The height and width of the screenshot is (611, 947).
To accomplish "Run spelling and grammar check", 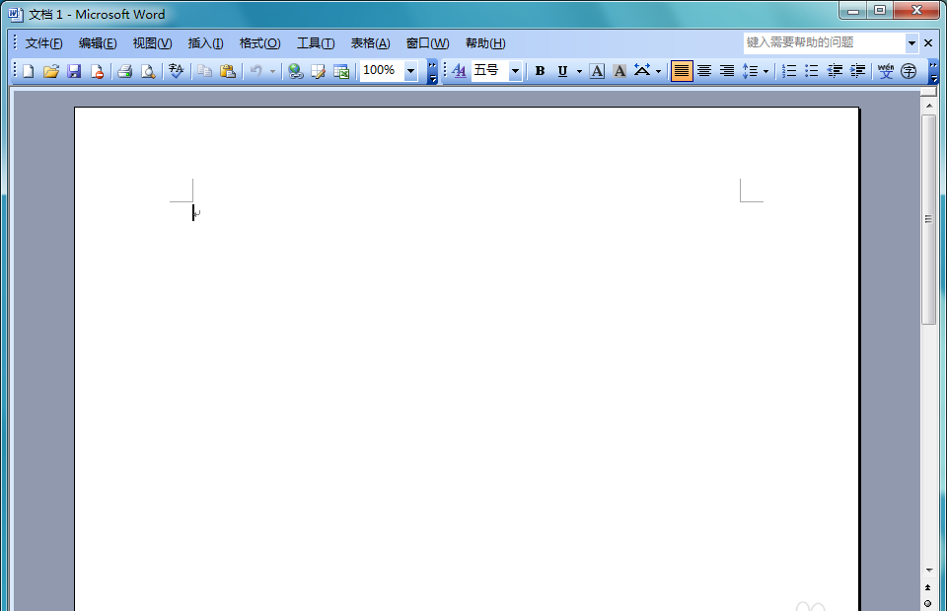I will 177,71.
